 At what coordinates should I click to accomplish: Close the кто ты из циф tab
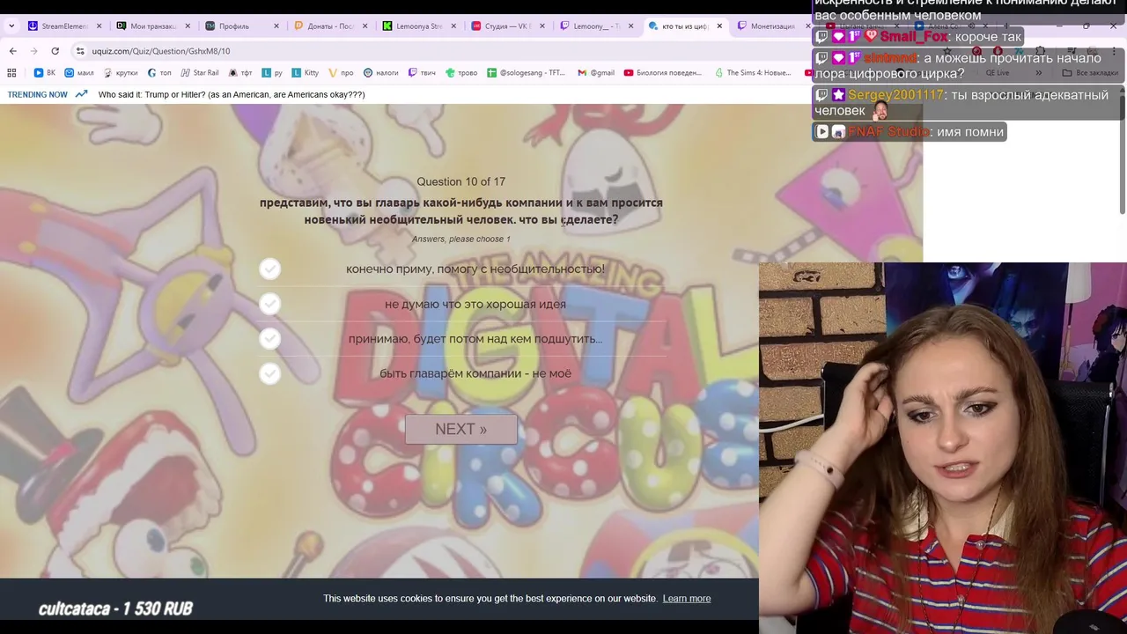pos(719,26)
